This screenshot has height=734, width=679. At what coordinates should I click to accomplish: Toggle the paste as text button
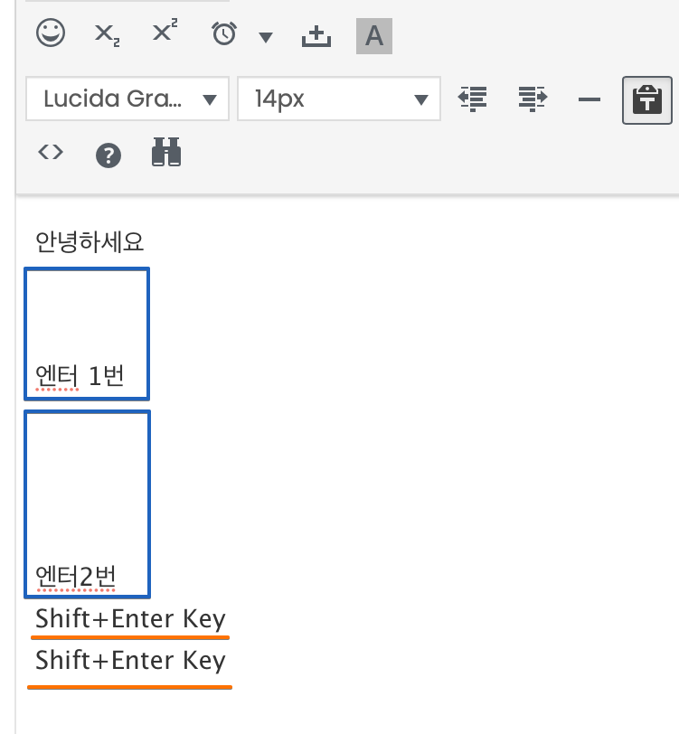(647, 99)
